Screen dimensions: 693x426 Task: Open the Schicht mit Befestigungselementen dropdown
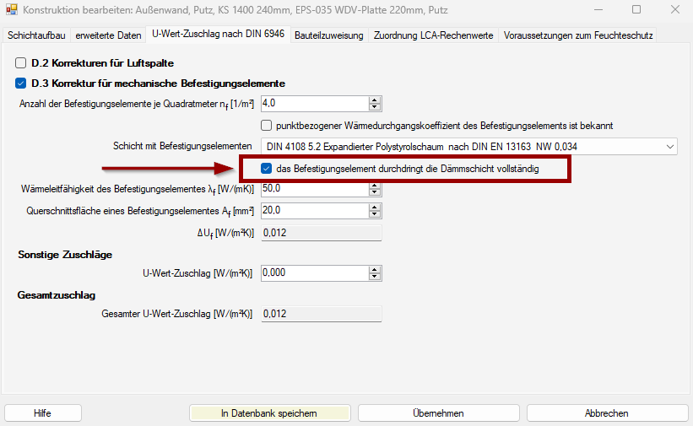point(669,147)
